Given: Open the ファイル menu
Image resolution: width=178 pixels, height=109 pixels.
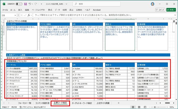Looking at the screenshot, I should (5, 10).
